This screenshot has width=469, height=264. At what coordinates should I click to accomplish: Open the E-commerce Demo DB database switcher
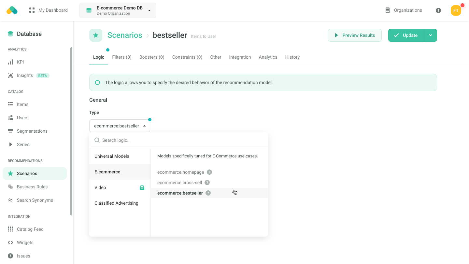click(x=118, y=10)
